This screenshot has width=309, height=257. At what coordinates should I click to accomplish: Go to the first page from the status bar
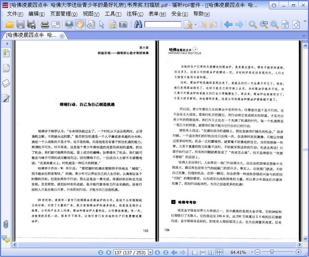pos(100,252)
